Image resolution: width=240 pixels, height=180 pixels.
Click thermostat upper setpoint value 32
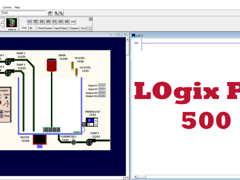click(x=90, y=120)
